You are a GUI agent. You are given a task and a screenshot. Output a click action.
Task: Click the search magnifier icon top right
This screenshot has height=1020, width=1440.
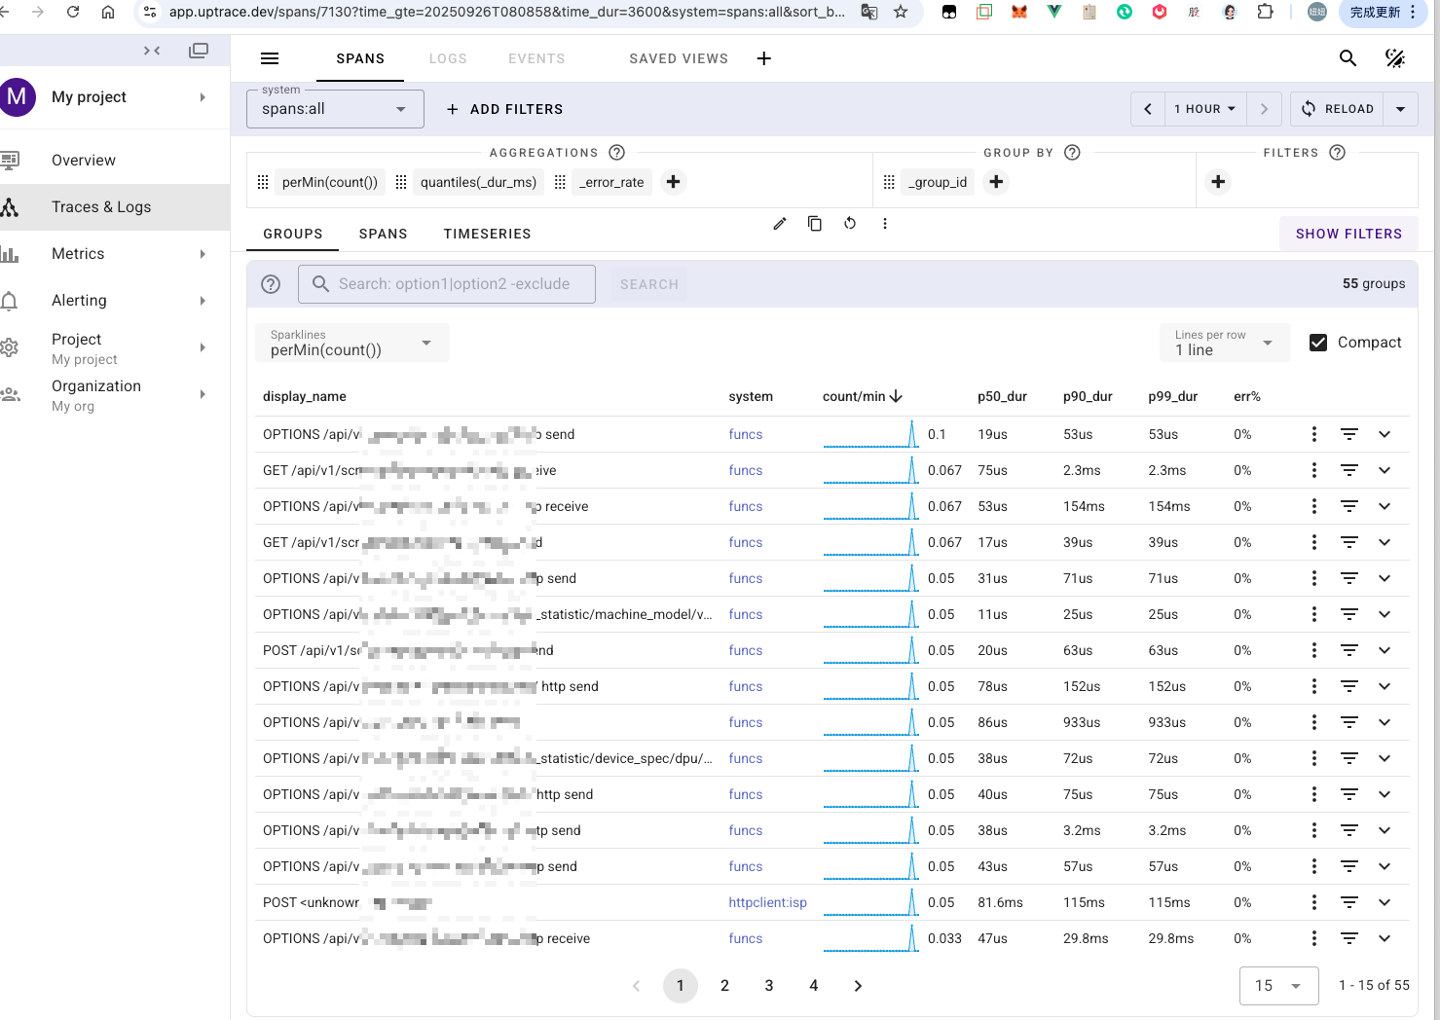[x=1348, y=58]
